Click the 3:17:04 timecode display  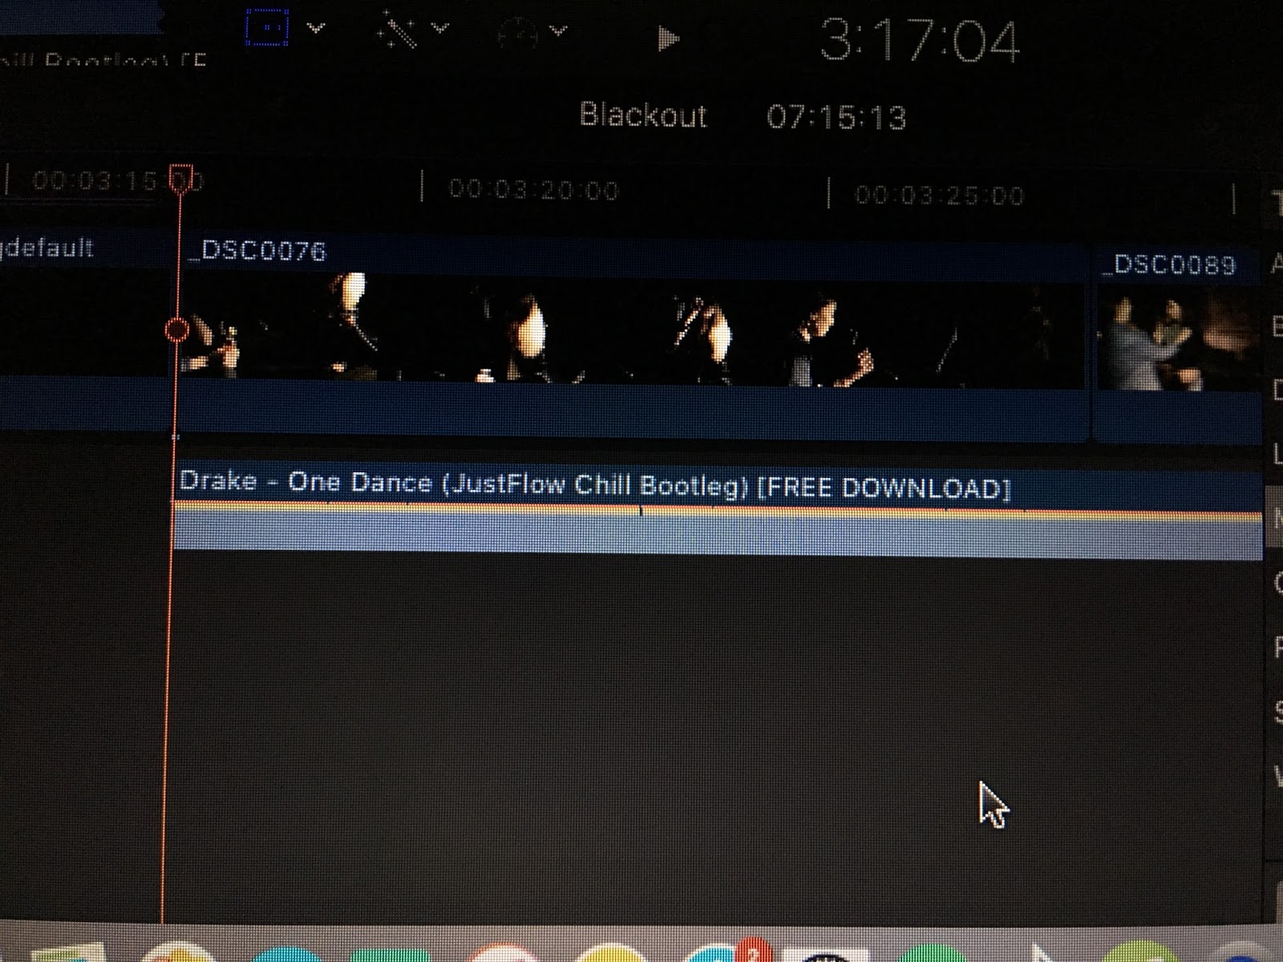coord(920,40)
